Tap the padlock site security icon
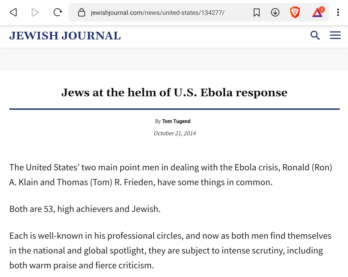 tap(82, 12)
